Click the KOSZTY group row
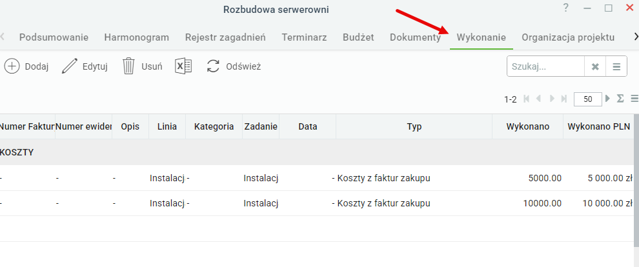Image resolution: width=639 pixels, height=267 pixels. pos(317,152)
